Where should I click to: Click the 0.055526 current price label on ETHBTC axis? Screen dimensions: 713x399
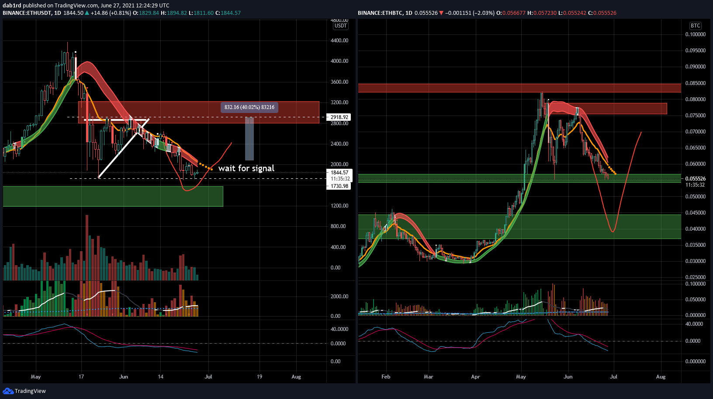(x=695, y=179)
